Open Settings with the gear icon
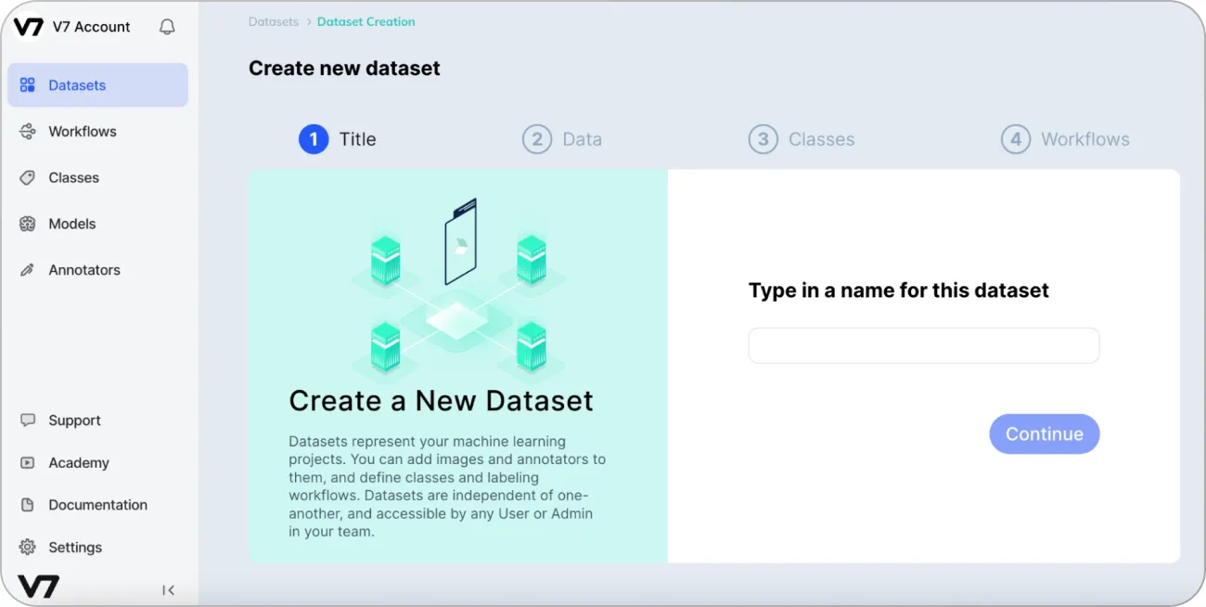 click(27, 548)
